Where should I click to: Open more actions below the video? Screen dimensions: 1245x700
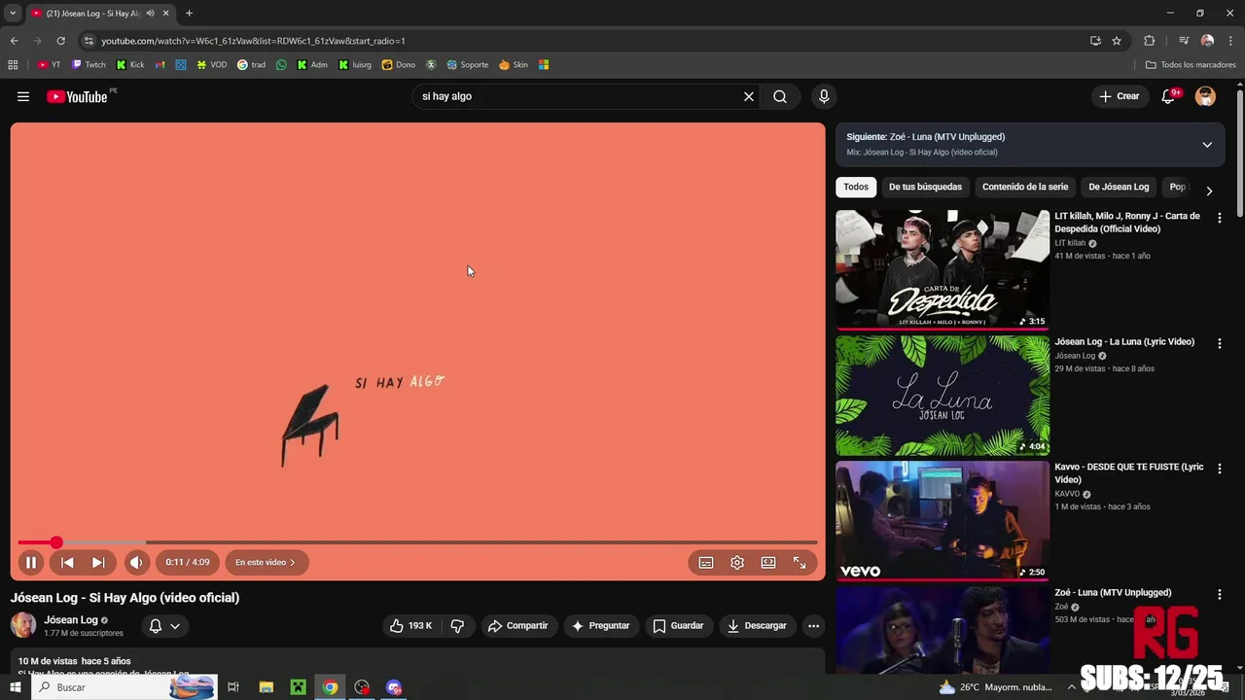(x=814, y=626)
